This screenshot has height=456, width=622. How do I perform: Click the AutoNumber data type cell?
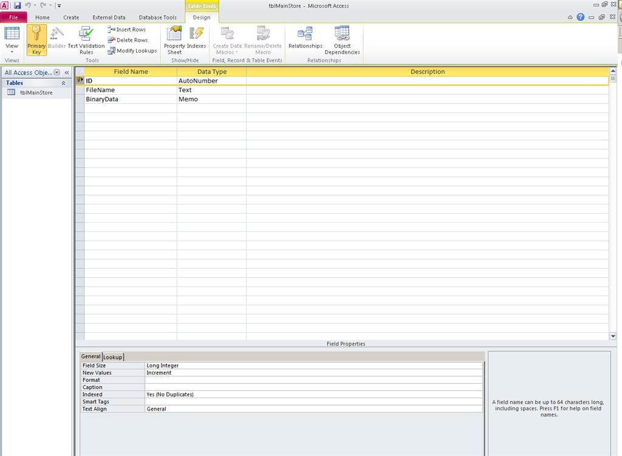click(x=211, y=81)
